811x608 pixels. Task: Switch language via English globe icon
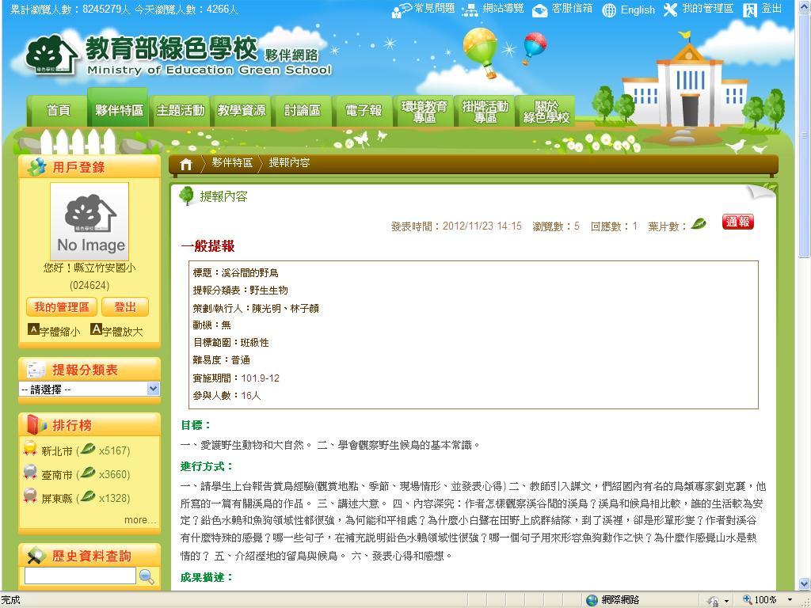[x=609, y=10]
